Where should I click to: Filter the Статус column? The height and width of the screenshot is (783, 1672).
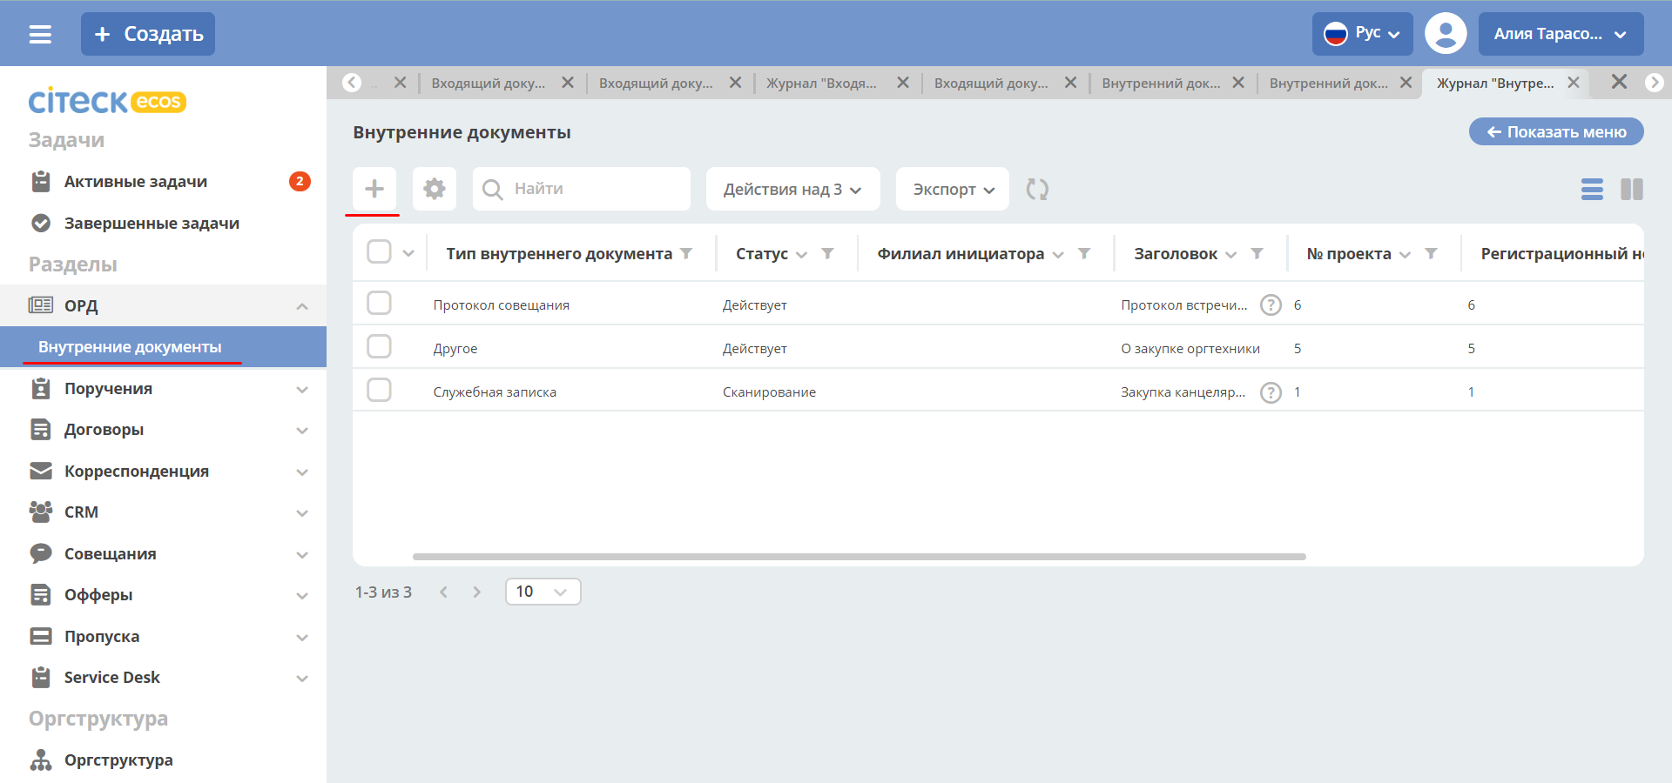pyautogui.click(x=827, y=253)
